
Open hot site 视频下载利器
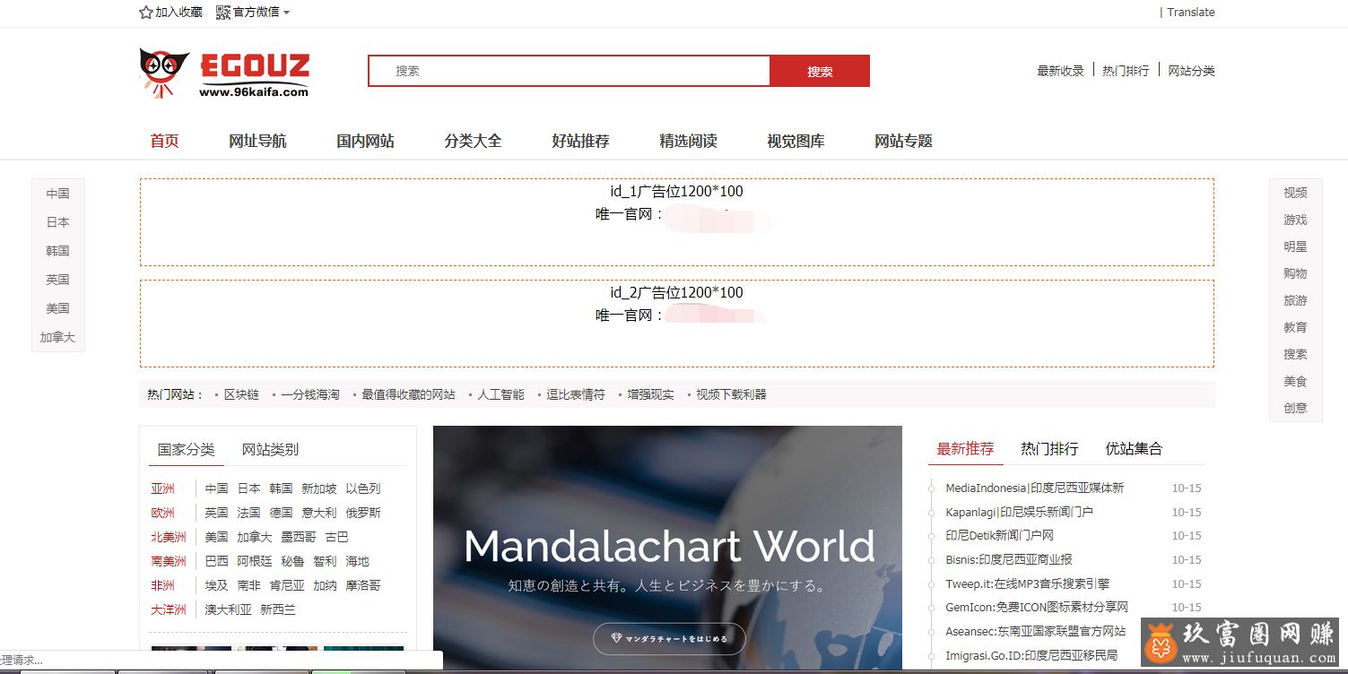pos(731,394)
